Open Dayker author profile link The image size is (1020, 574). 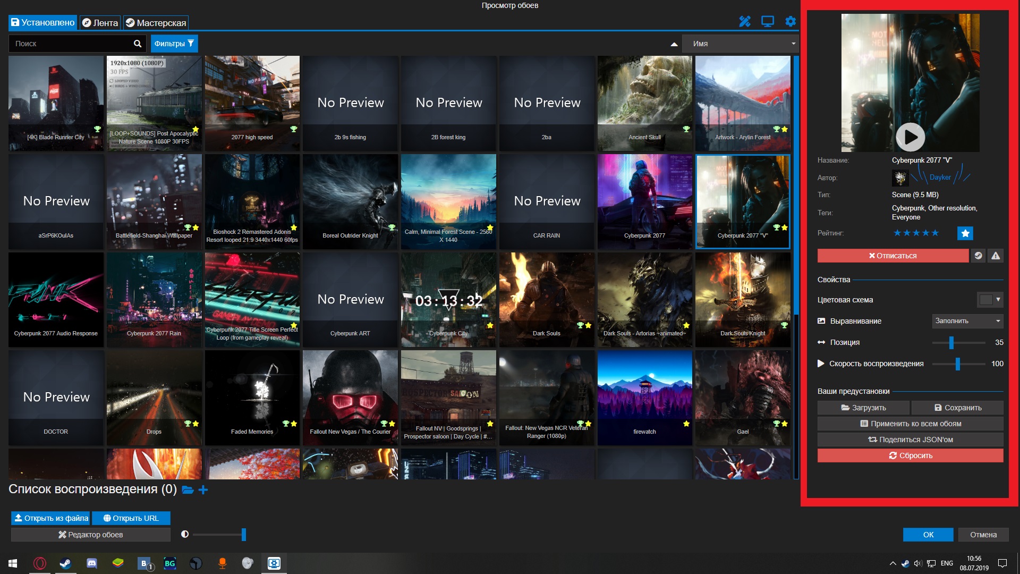pyautogui.click(x=940, y=178)
